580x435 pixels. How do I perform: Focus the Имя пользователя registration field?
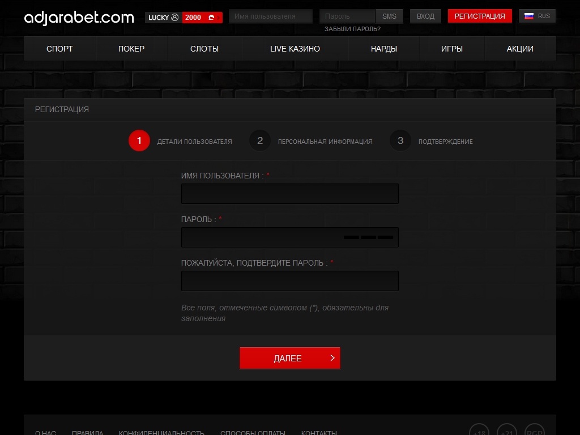point(289,194)
